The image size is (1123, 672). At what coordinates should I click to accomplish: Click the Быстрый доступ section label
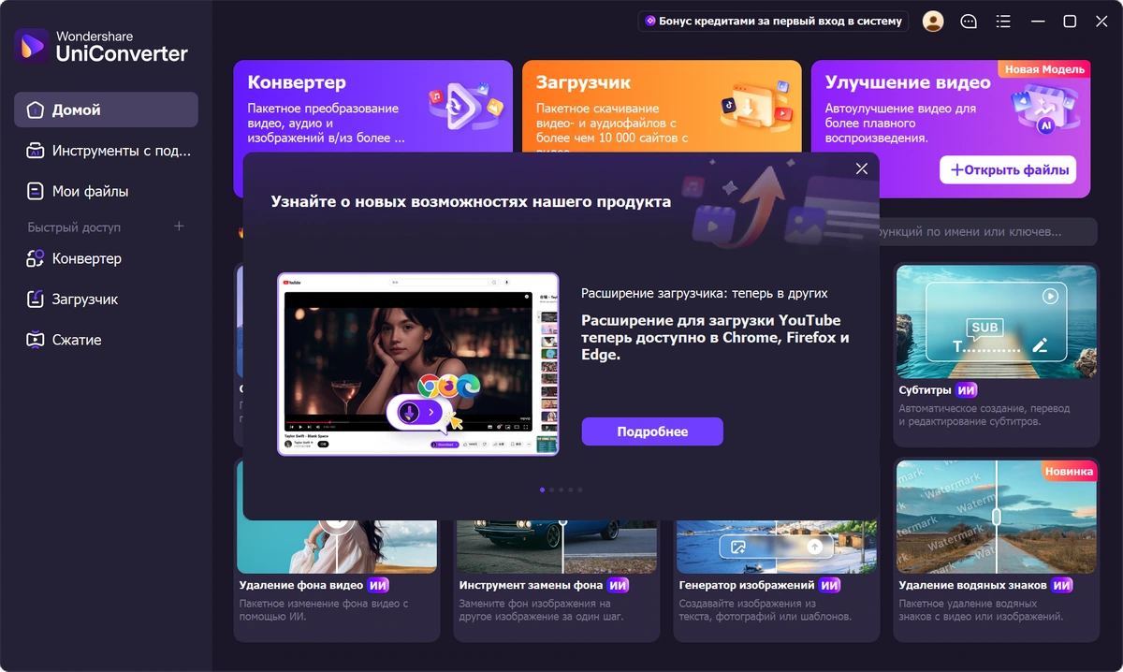coord(74,227)
